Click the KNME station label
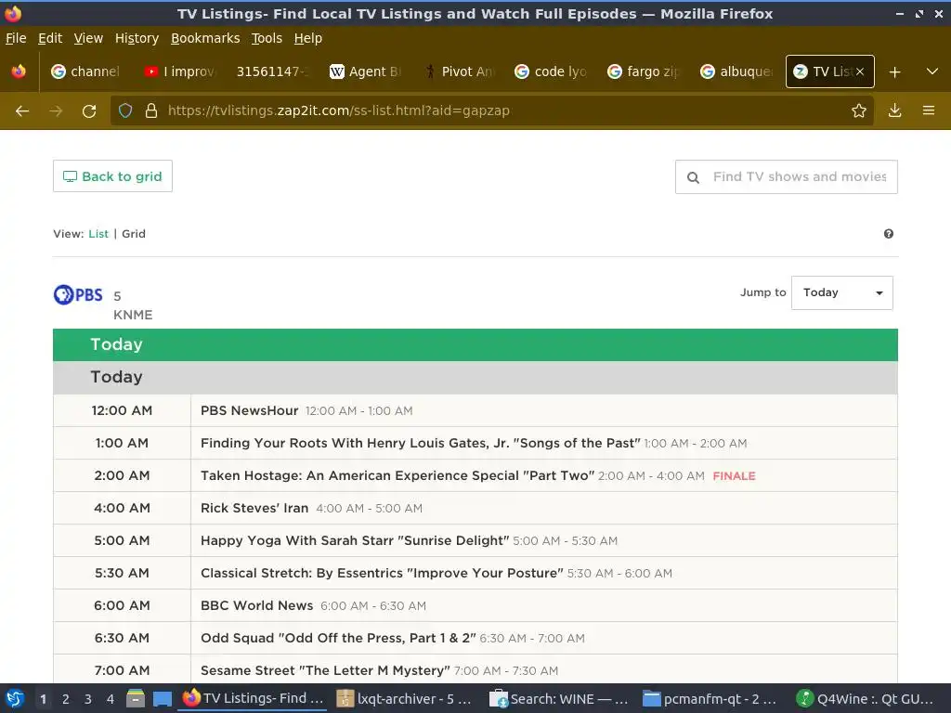This screenshot has width=951, height=713. 133,316
